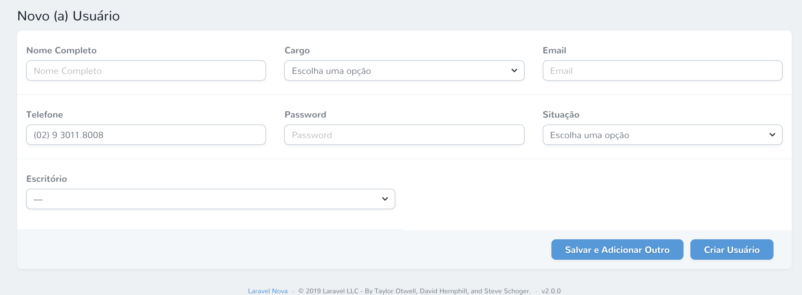Click the Situação field label

pos(561,114)
